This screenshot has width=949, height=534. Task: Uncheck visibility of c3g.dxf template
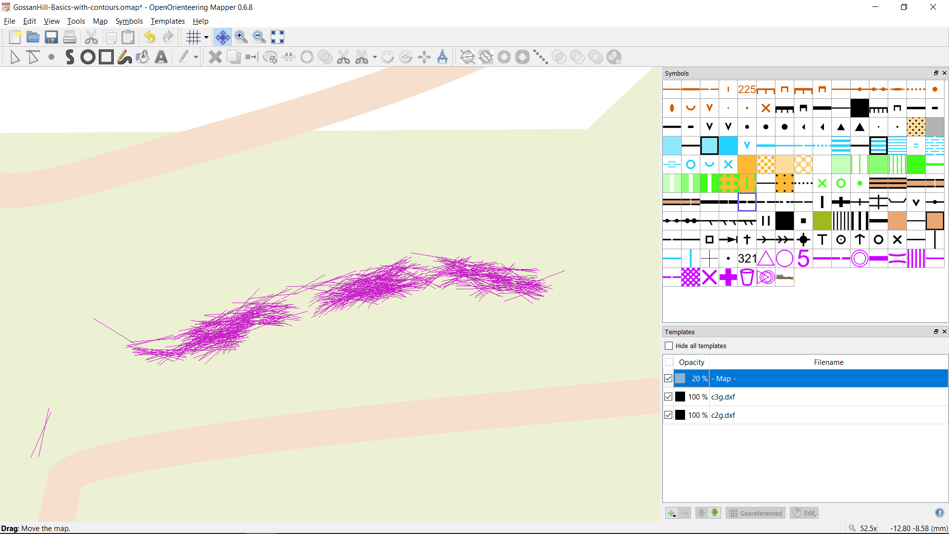(x=668, y=397)
